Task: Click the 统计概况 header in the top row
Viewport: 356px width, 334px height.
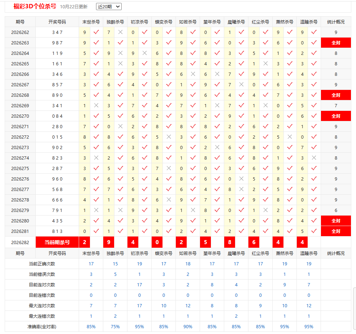Action: tap(336, 22)
